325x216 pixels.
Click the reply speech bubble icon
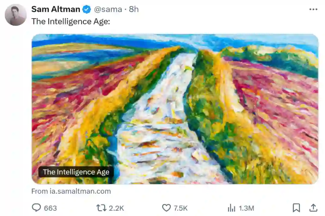pyautogui.click(x=36, y=208)
